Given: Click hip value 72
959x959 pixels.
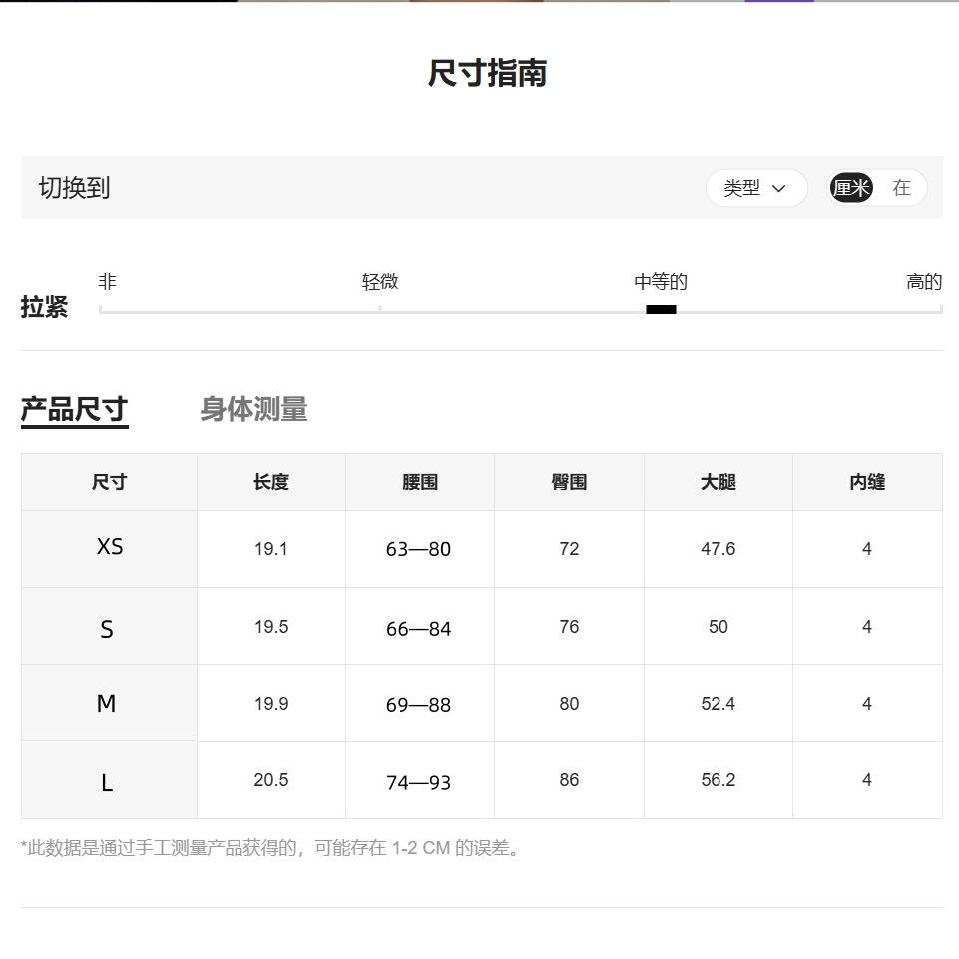Looking at the screenshot, I should (569, 549).
